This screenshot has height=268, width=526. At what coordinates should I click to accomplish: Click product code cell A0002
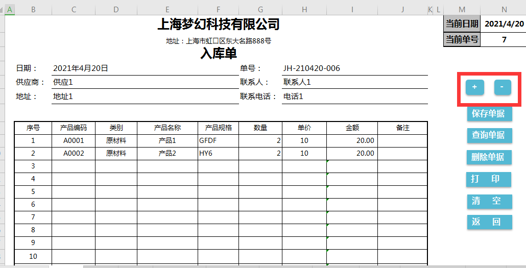(x=74, y=153)
